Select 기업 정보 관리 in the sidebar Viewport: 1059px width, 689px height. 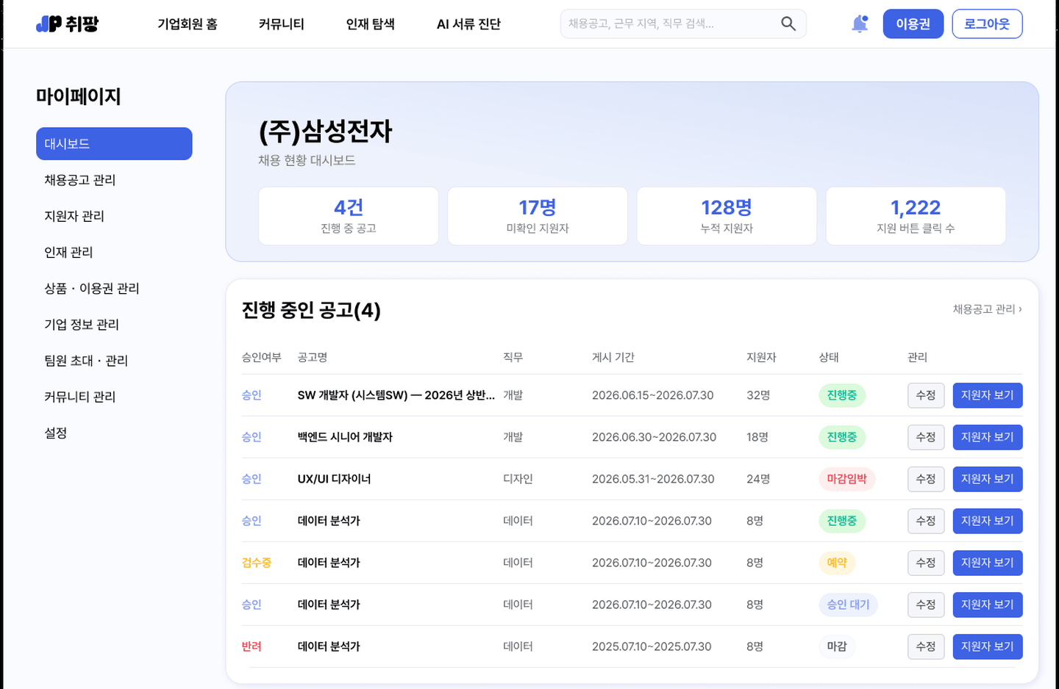82,324
